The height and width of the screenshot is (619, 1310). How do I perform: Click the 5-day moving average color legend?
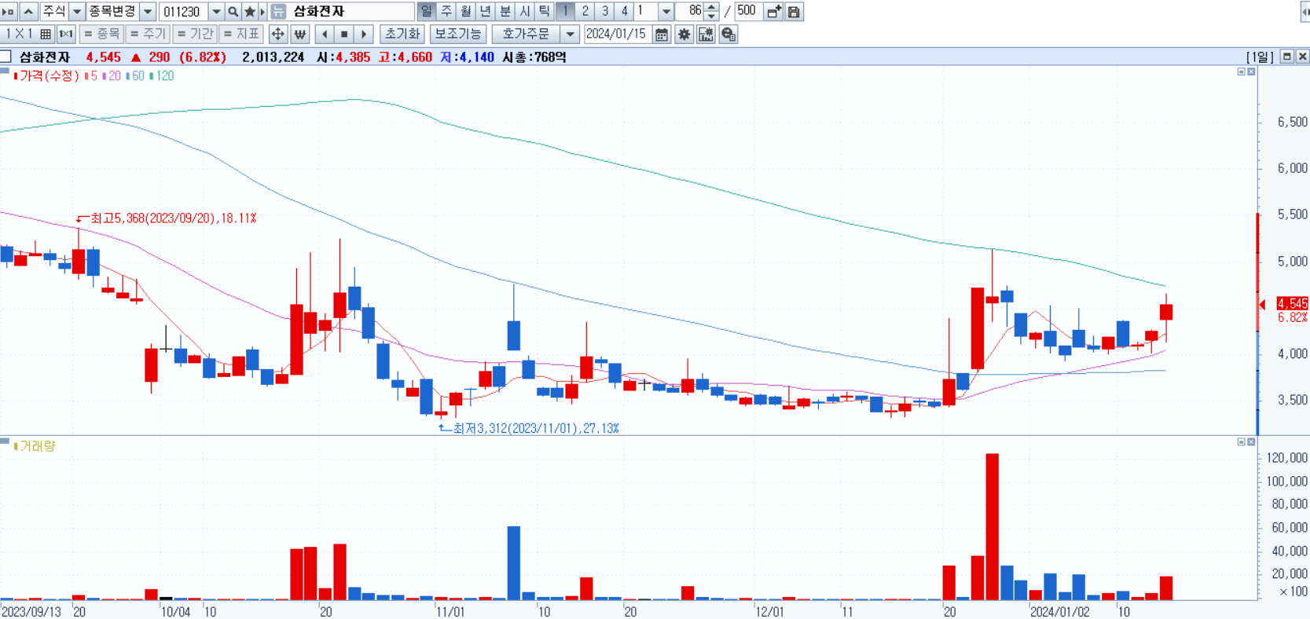coord(91,75)
